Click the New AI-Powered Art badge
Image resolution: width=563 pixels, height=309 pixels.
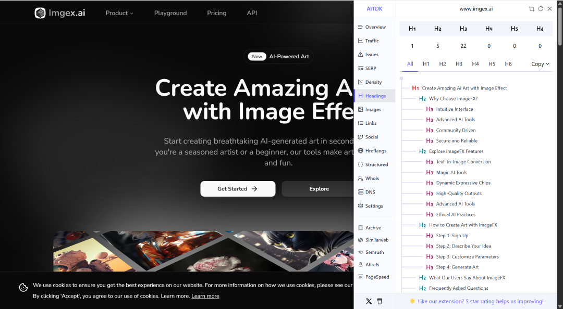(x=278, y=56)
